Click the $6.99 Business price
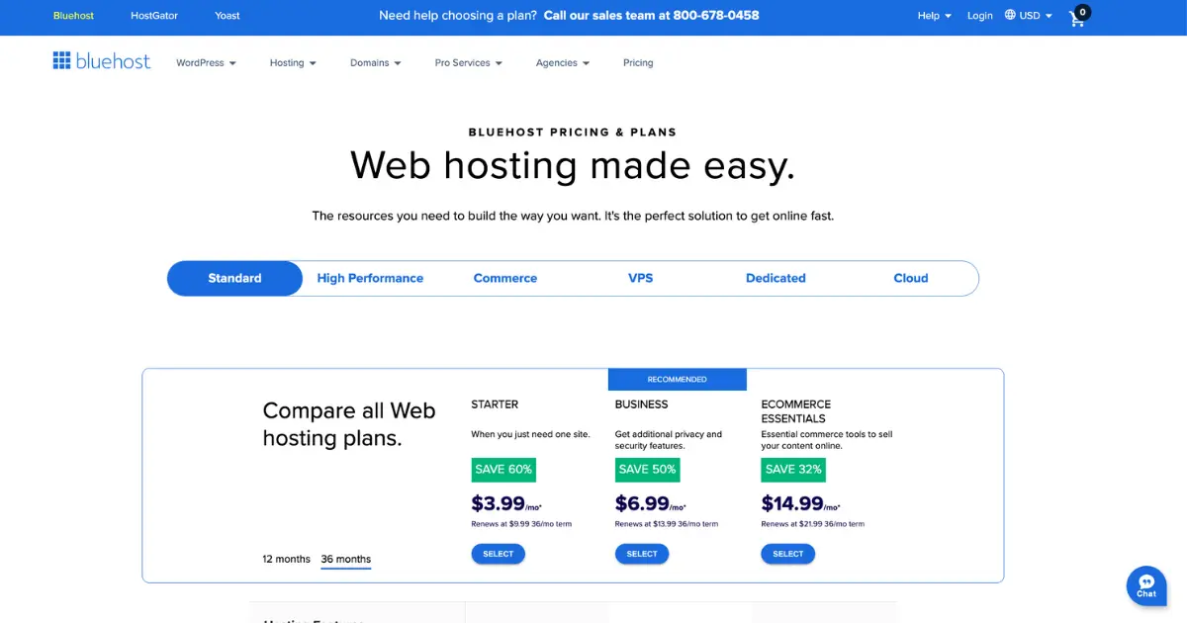 click(651, 503)
